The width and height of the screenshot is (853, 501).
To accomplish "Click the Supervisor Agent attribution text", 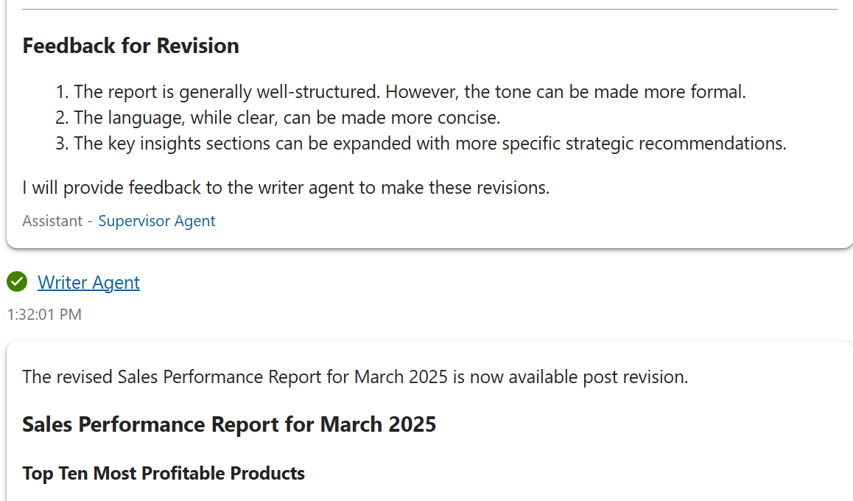I will click(156, 221).
